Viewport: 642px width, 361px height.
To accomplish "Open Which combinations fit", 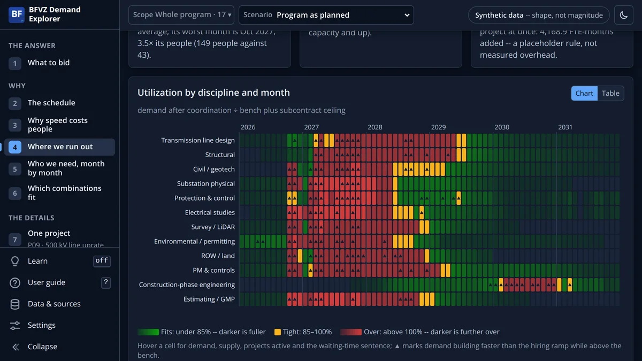I will (x=60, y=193).
